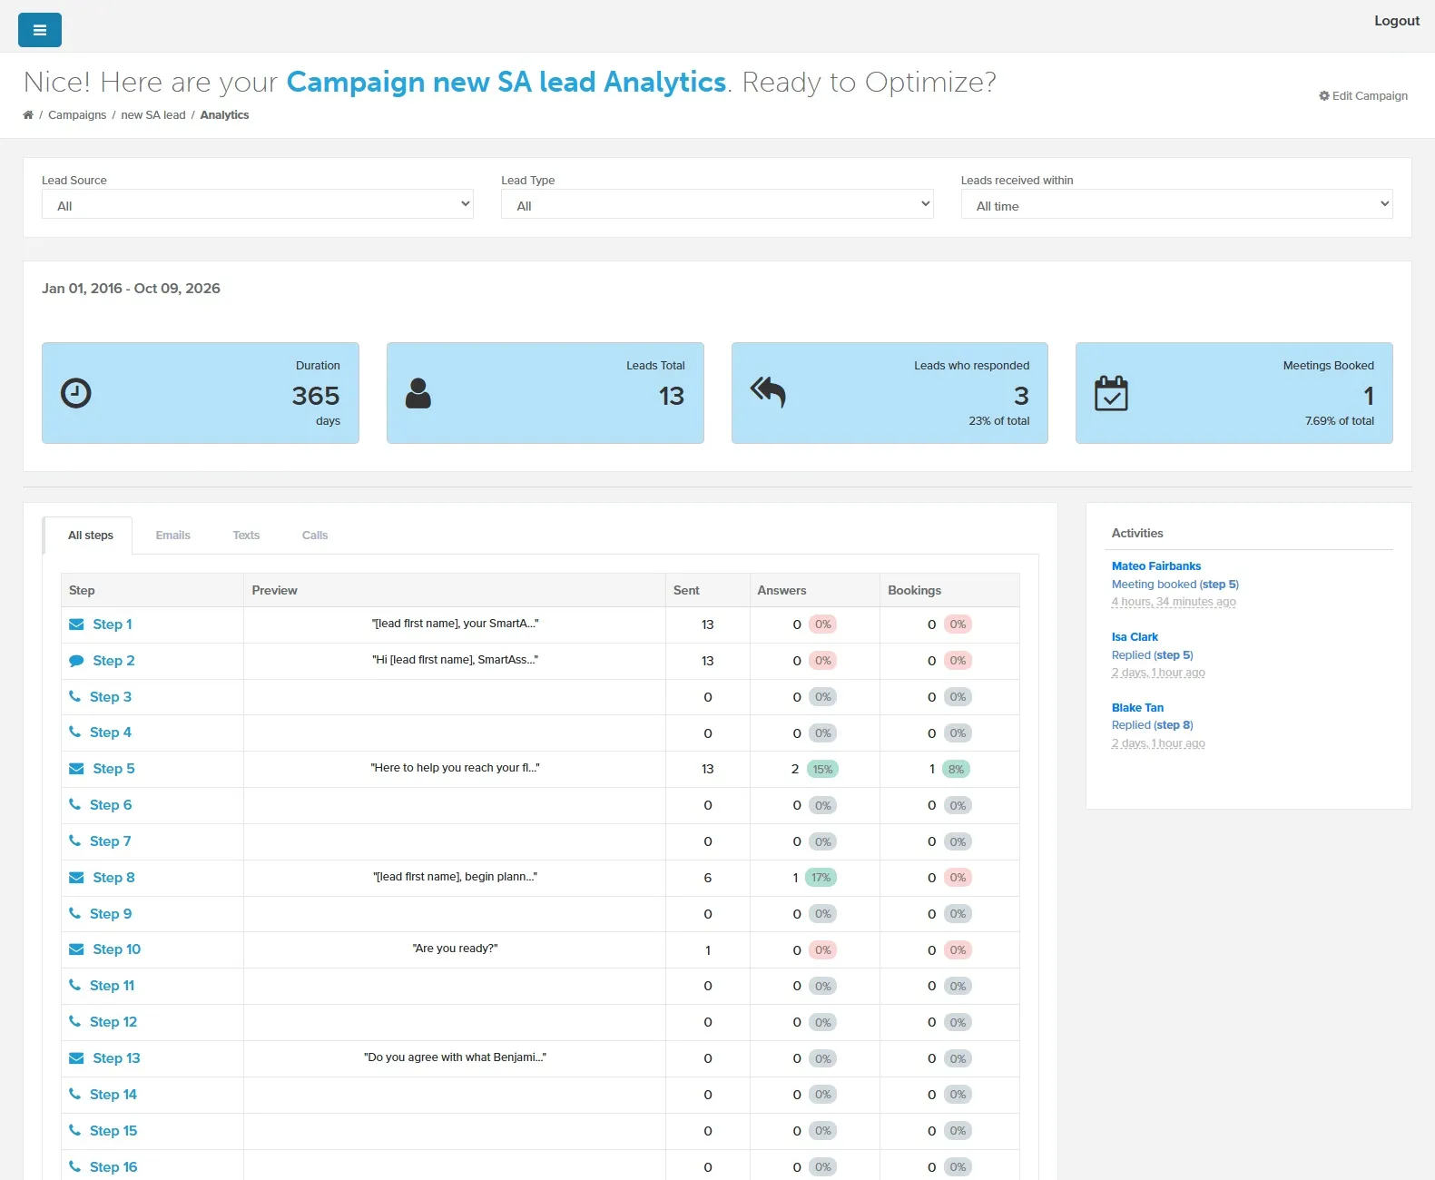Click the chat bubble icon for Step 2
This screenshot has height=1180, width=1435.
[77, 661]
